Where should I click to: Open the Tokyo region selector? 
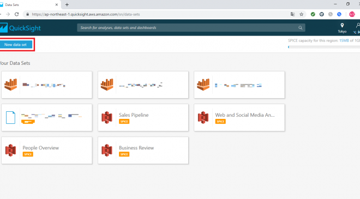(342, 28)
